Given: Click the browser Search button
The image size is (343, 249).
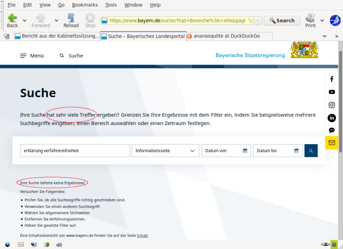Looking at the screenshot, I should (282, 21).
